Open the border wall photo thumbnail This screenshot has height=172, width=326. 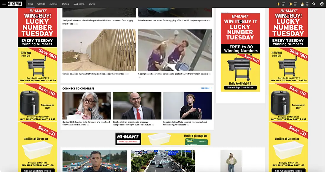[99, 50]
